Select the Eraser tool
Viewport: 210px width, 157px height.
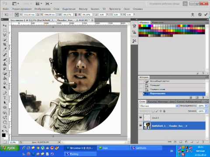(x=5, y=73)
